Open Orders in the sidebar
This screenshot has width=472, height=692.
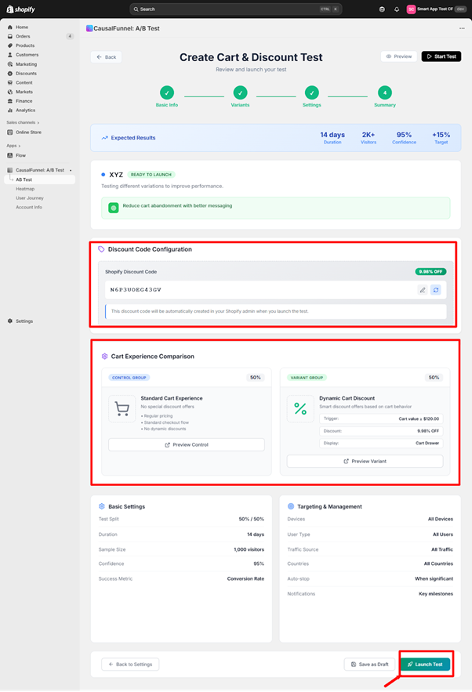(23, 36)
